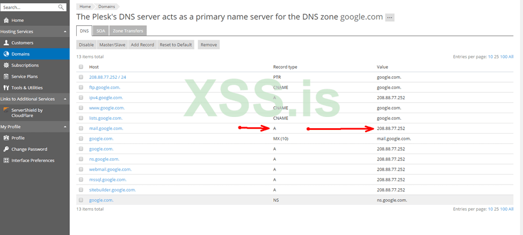Image resolution: width=523 pixels, height=235 pixels.
Task: Set top entries per page to 10
Action: coord(490,57)
